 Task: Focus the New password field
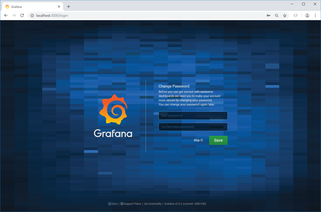click(193, 116)
